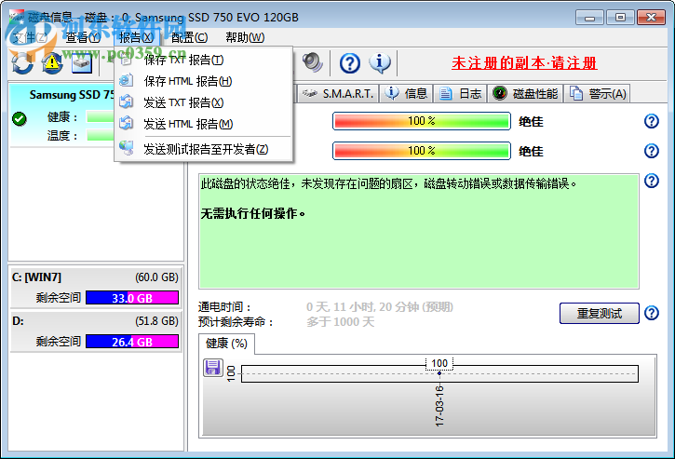Click the warning refresh toolbar icon

tap(52, 63)
